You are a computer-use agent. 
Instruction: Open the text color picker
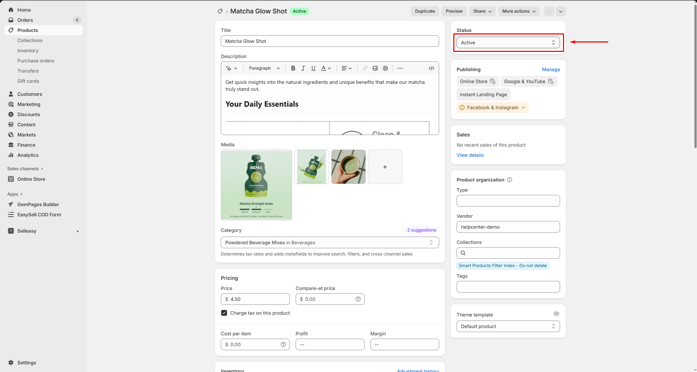326,68
